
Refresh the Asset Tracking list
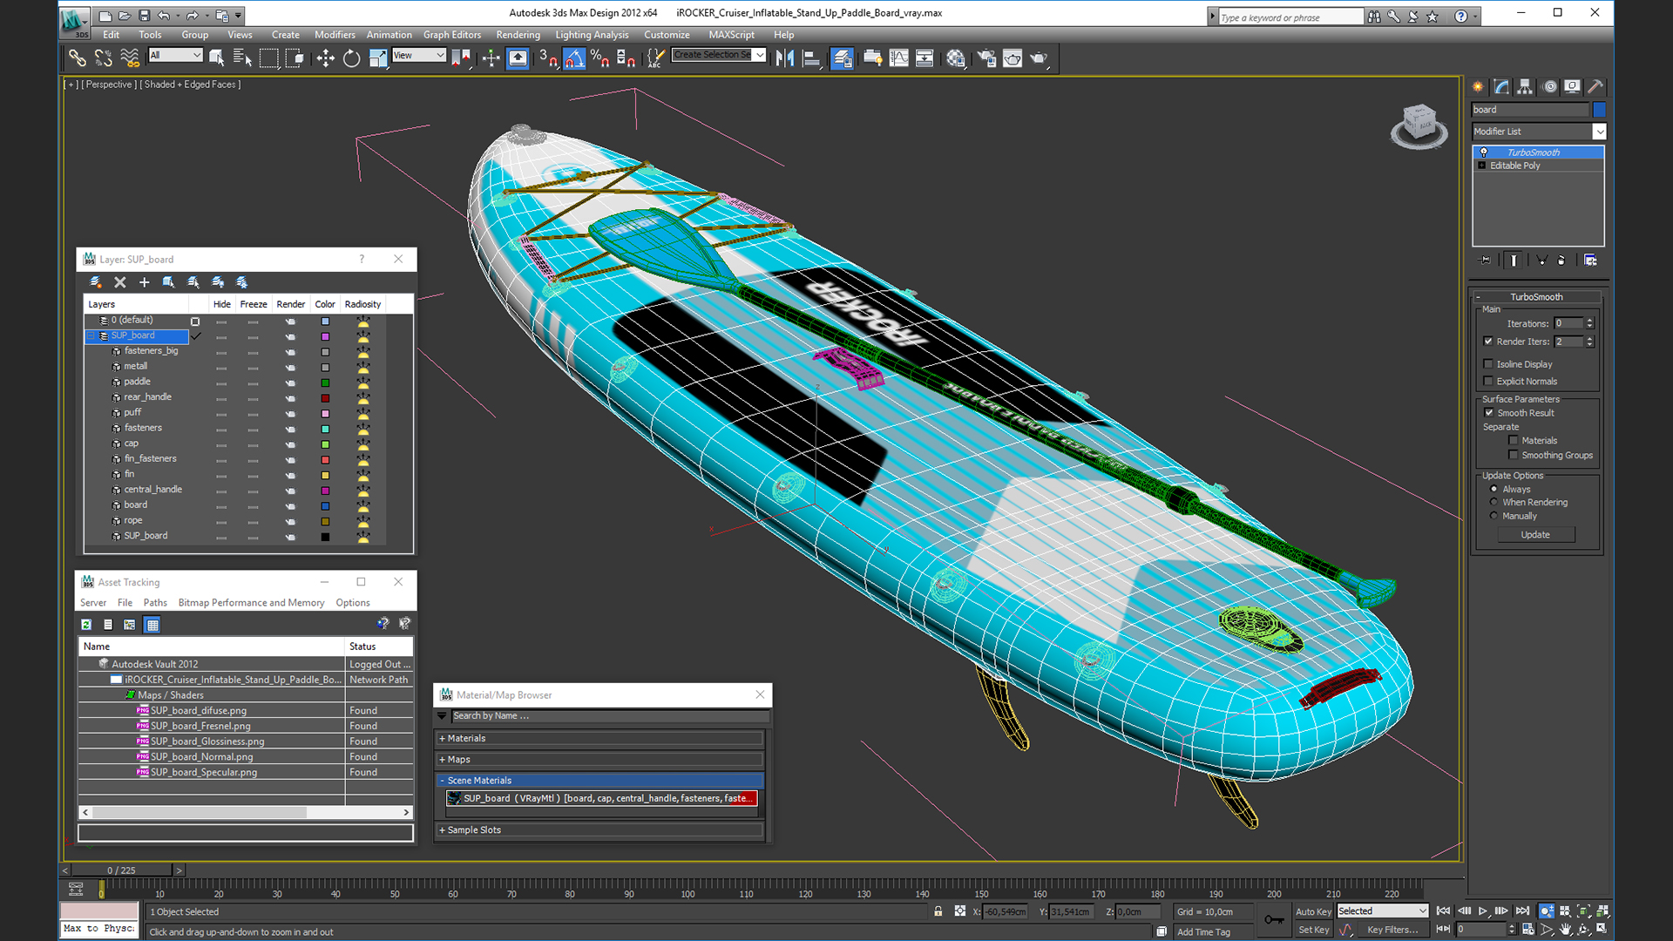pyautogui.click(x=86, y=625)
